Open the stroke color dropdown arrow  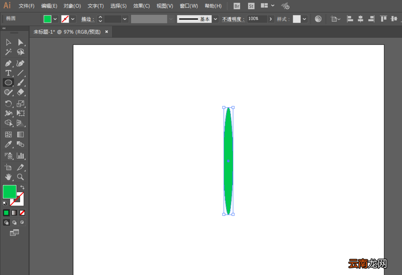[x=73, y=19]
